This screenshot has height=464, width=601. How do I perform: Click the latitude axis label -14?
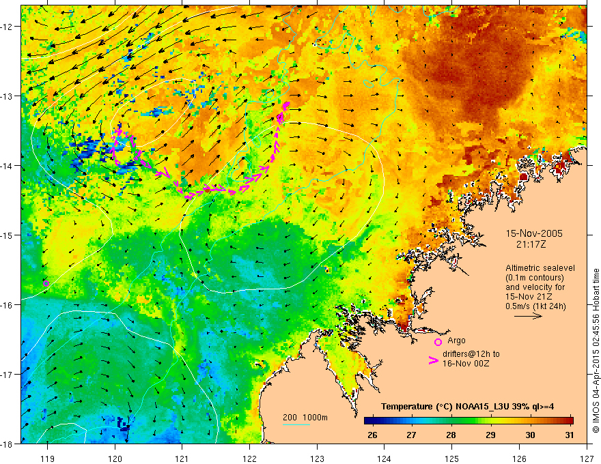click(x=7, y=166)
